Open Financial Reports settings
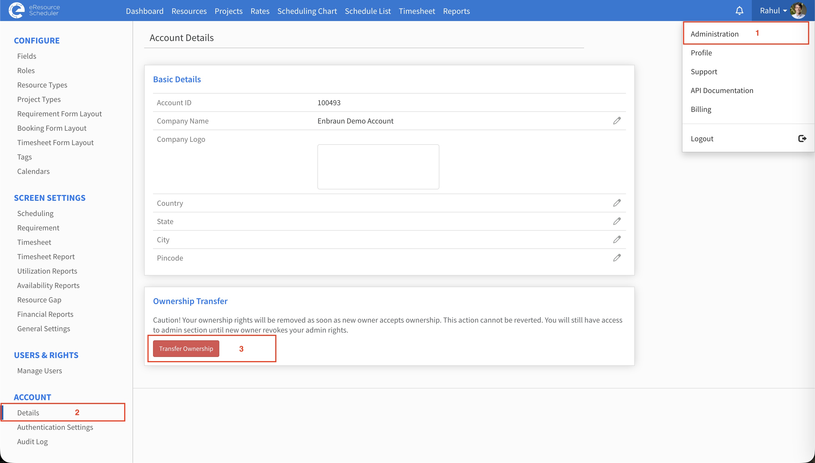Viewport: 815px width, 463px height. (x=45, y=314)
